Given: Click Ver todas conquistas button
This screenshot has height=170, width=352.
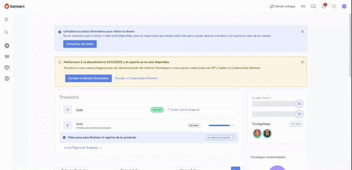Looking at the screenshot, I should click(296, 124).
